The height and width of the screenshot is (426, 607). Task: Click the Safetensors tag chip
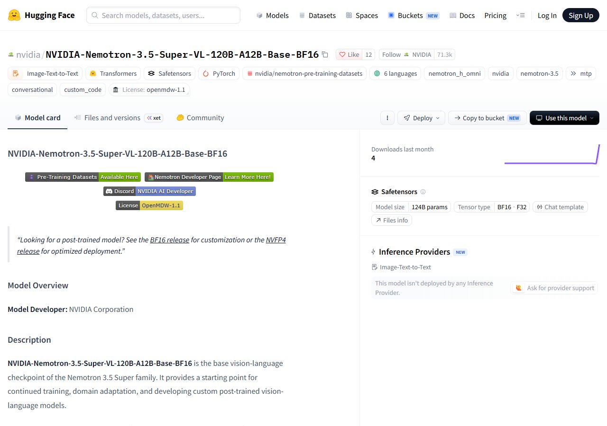point(170,73)
